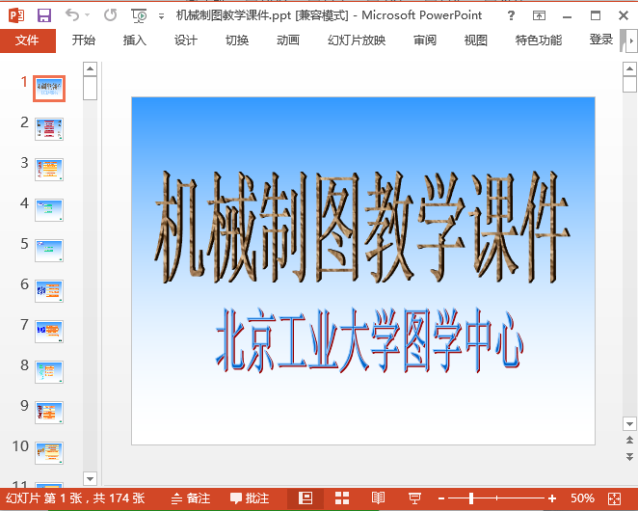Click slide editor scroll down arrow

[x=629, y=424]
